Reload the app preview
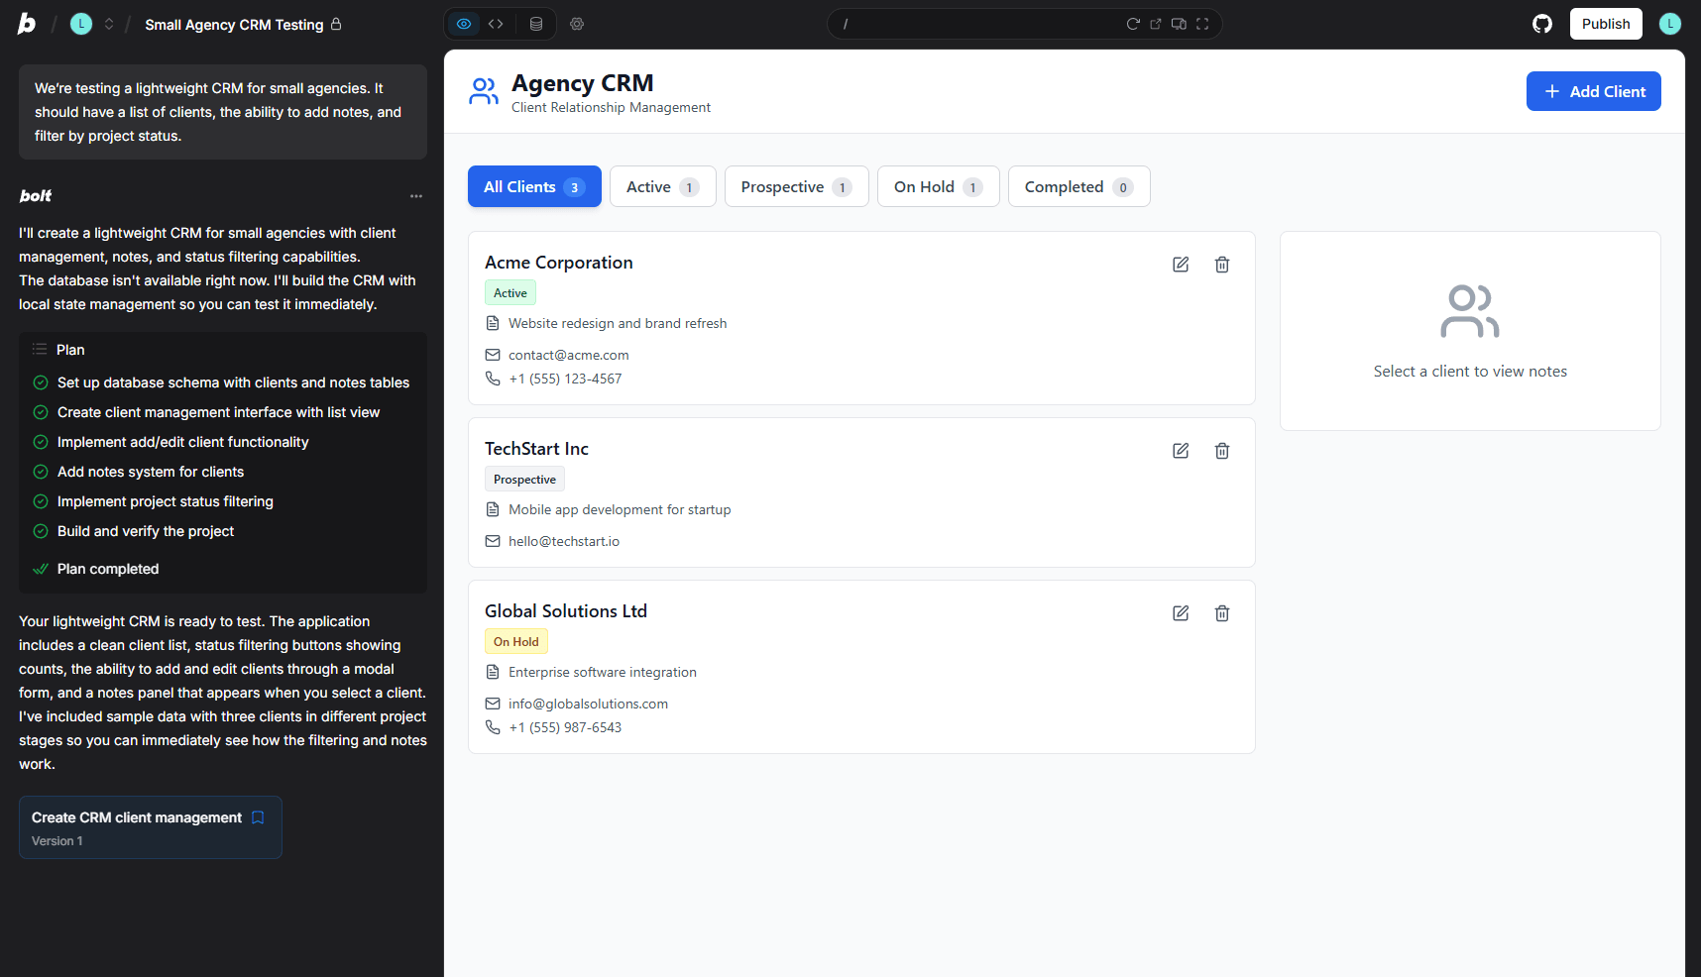The height and width of the screenshot is (977, 1701). coord(1133,24)
